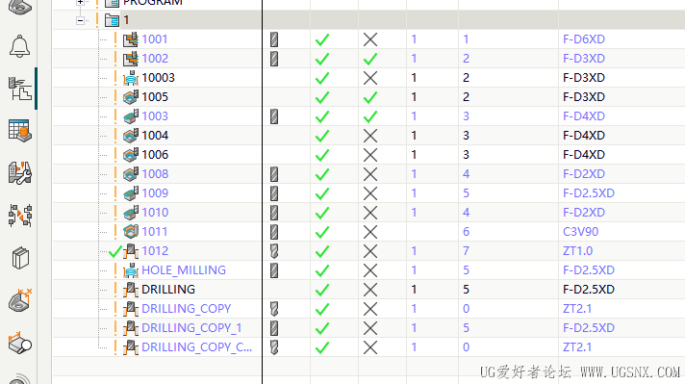Click the operation icon of 1001

pyautogui.click(x=131, y=39)
